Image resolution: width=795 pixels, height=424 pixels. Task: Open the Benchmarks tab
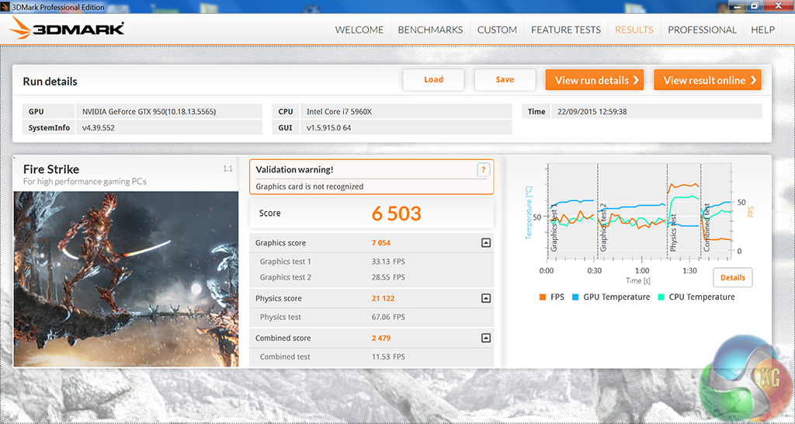tap(430, 30)
